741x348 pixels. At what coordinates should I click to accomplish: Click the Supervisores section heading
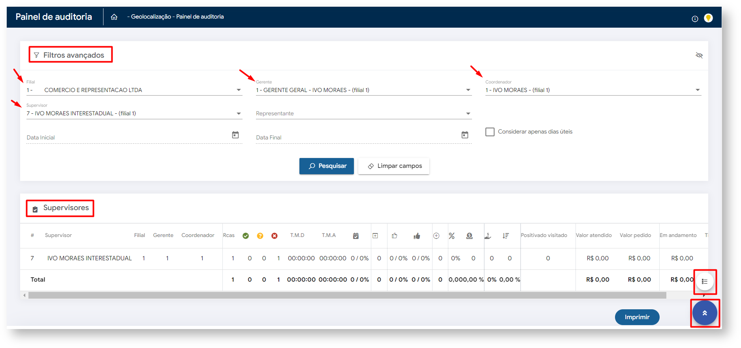coord(66,208)
